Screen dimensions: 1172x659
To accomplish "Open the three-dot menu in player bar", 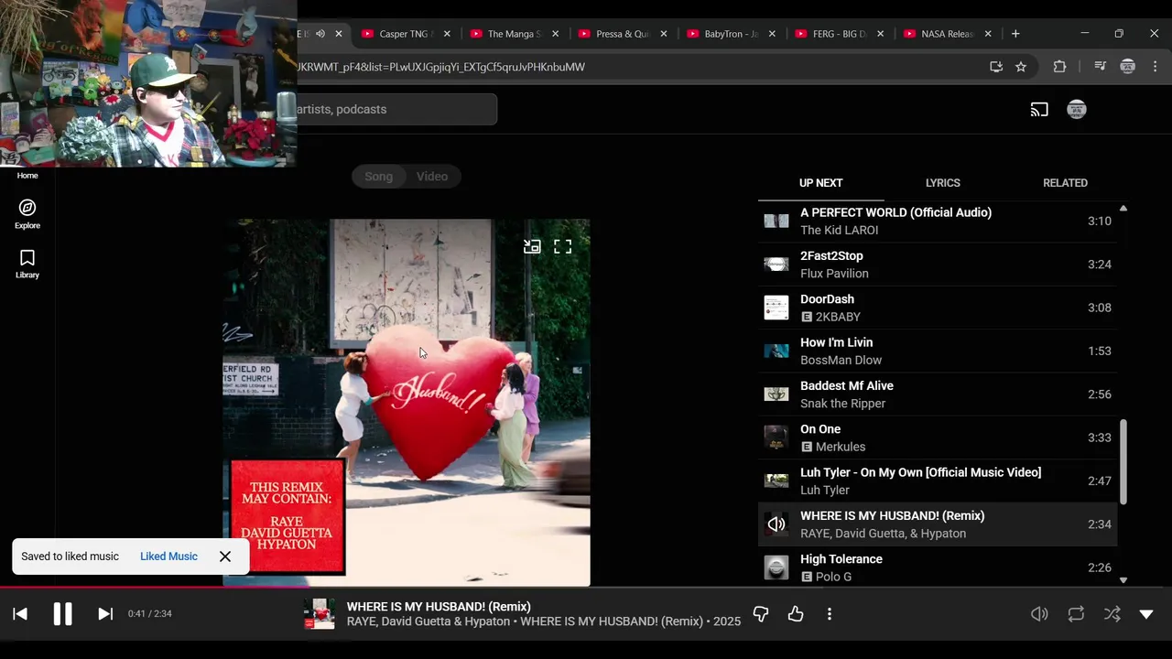I will pos(829,614).
